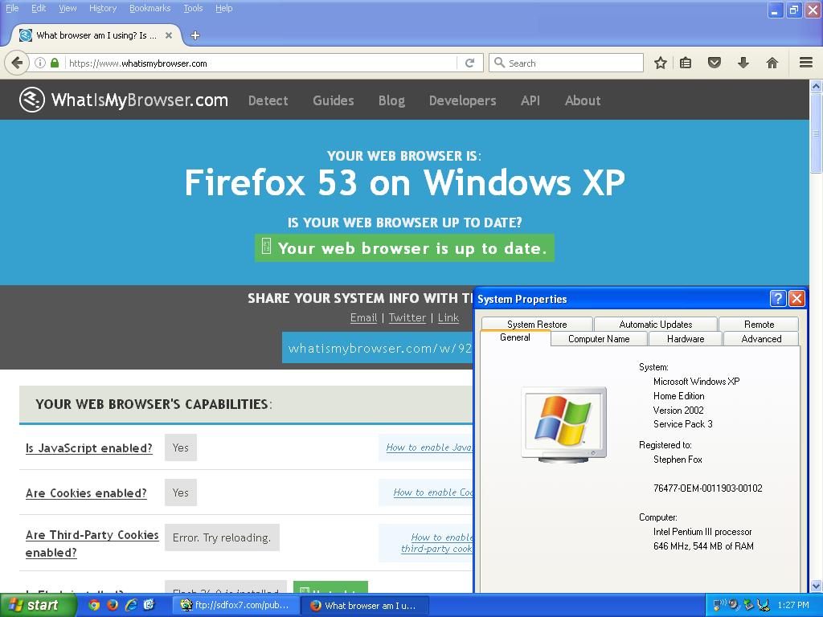Screen dimensions: 823x617
Task: Open the View menu
Action: coord(68,8)
